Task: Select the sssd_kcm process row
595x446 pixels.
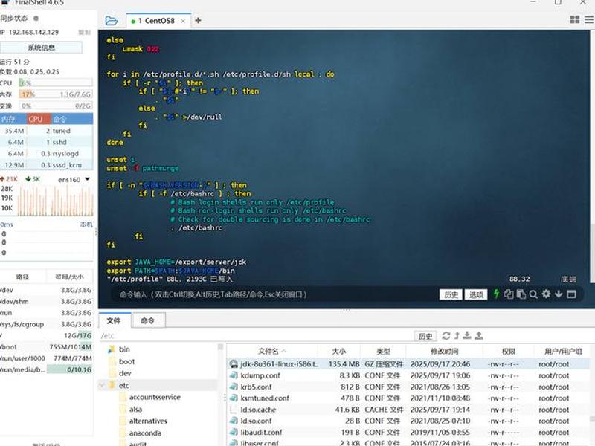Action: click(46, 164)
